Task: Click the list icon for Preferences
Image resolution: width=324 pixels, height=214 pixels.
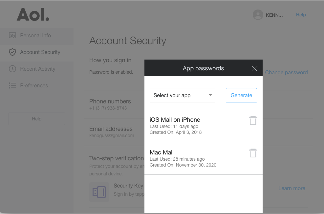Action: (12, 85)
